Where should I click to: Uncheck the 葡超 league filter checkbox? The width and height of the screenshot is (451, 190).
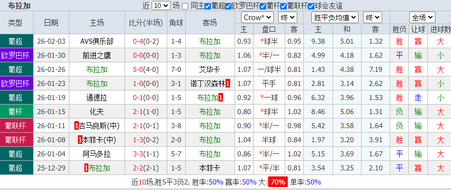pos(207,6)
